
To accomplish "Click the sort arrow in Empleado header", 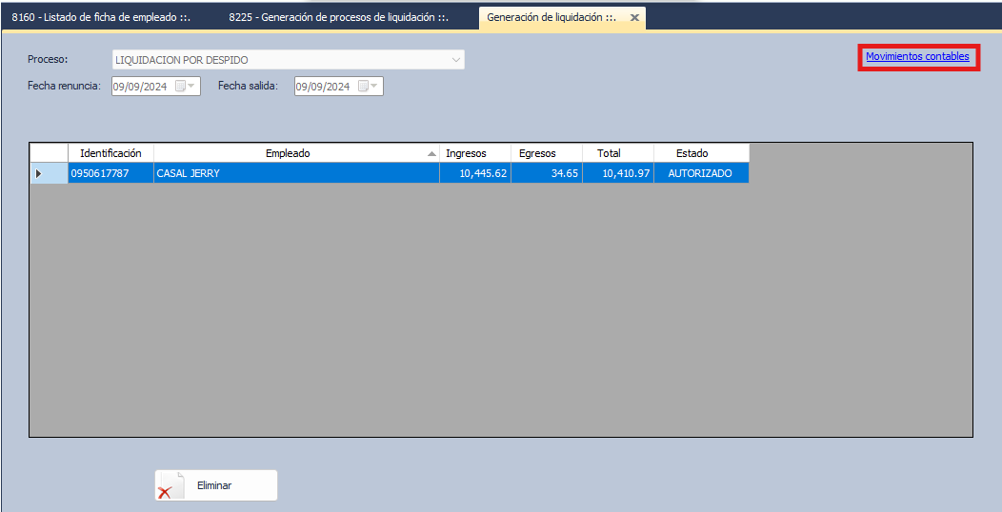I will coord(431,154).
